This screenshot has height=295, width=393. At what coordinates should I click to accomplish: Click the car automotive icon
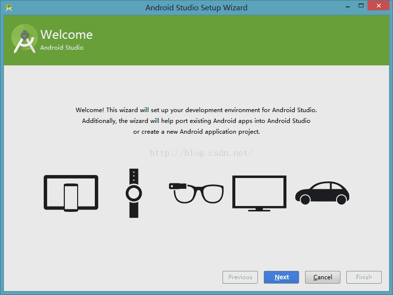pyautogui.click(x=322, y=193)
